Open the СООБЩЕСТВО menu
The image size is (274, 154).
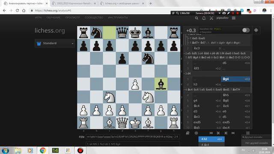(x=94, y=18)
